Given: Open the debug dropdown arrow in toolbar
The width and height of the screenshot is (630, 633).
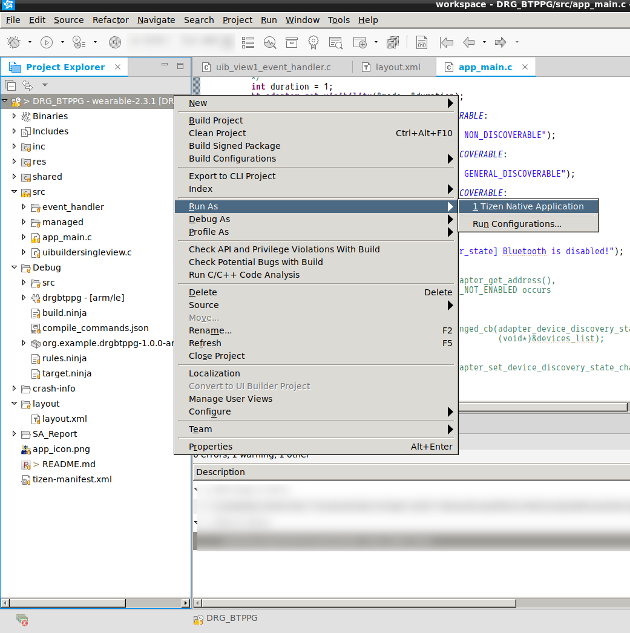Looking at the screenshot, I should tap(30, 42).
